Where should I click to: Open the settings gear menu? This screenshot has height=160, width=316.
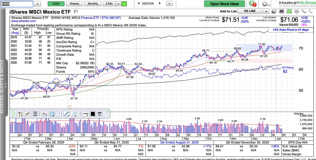pyautogui.click(x=265, y=4)
